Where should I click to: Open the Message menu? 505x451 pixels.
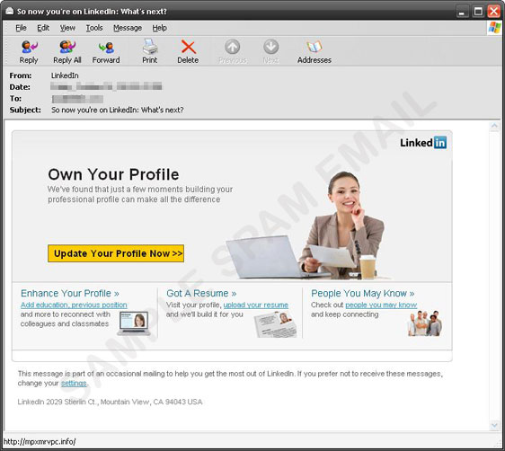coord(128,28)
